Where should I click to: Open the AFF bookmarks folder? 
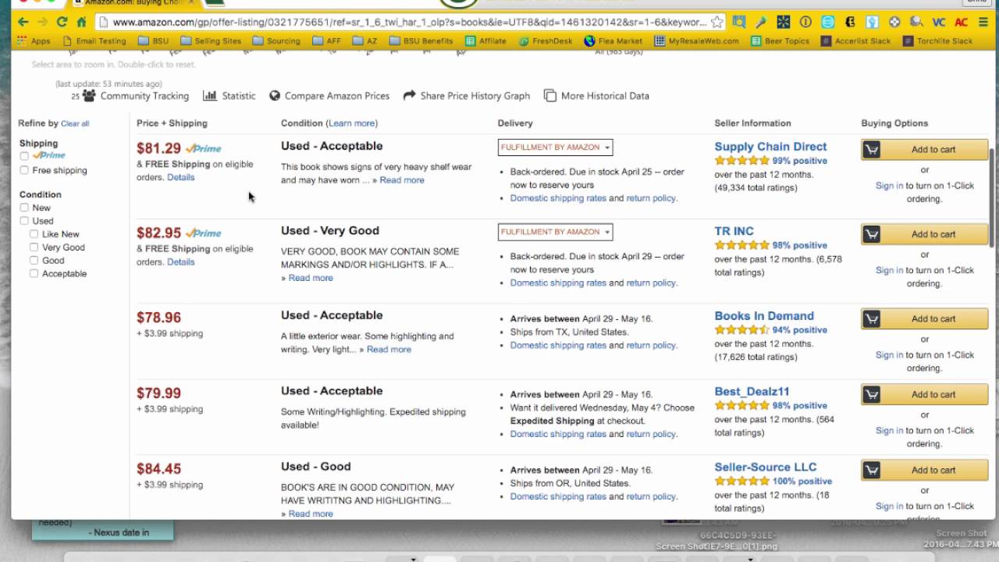pyautogui.click(x=326, y=41)
